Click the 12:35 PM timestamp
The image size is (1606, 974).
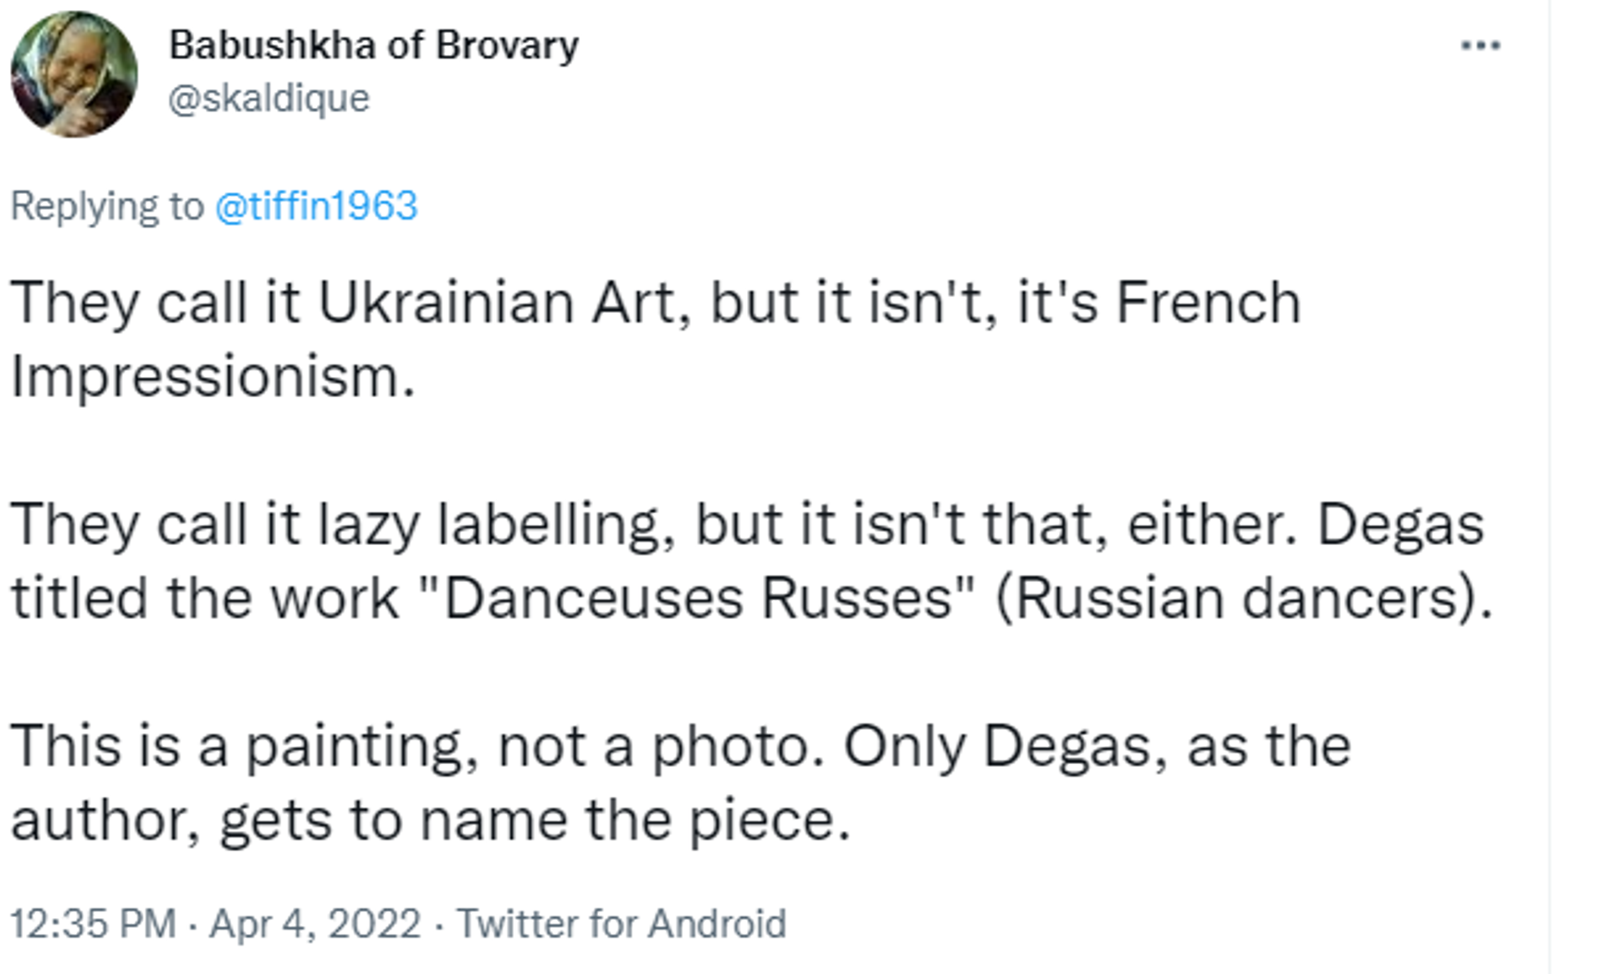click(x=93, y=924)
